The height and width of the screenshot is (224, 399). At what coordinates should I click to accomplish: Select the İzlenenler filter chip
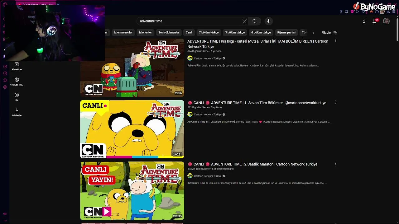[x=145, y=32]
